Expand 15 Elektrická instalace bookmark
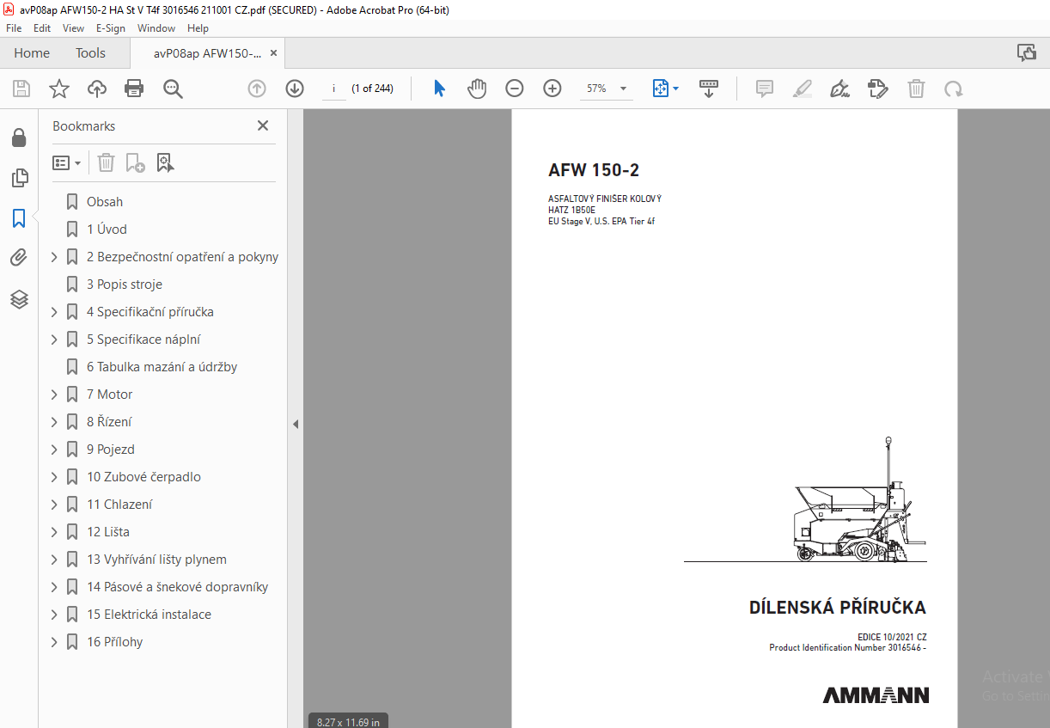 [54, 615]
